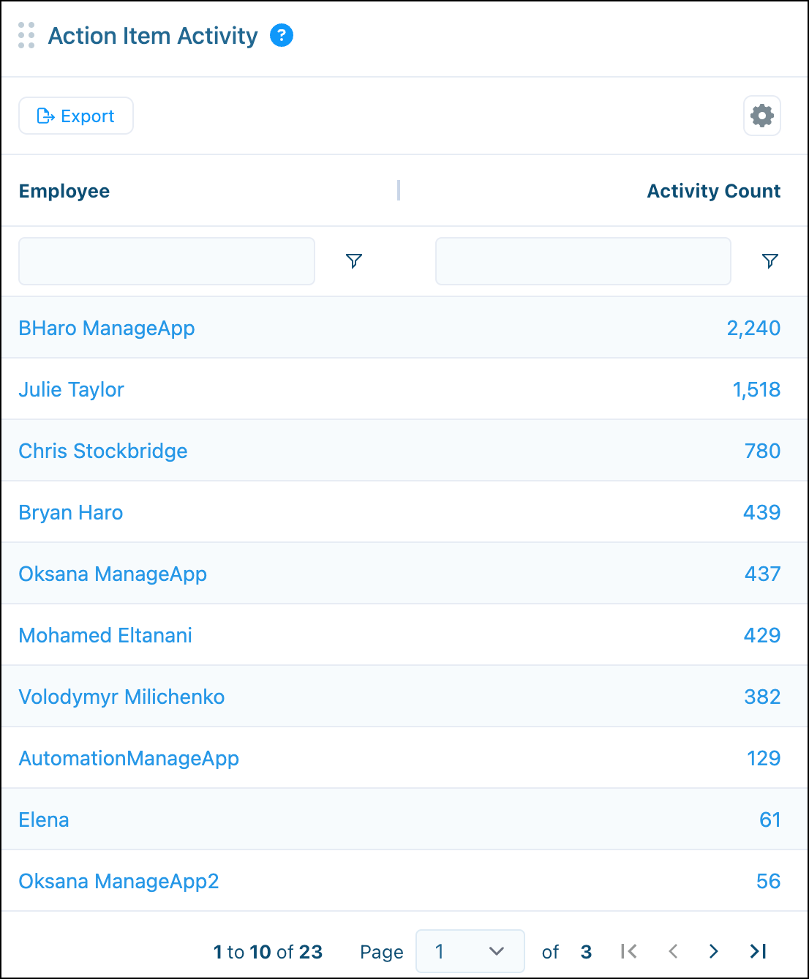The width and height of the screenshot is (809, 979).
Task: Select the Chris Stockbridge link
Action: 103,451
